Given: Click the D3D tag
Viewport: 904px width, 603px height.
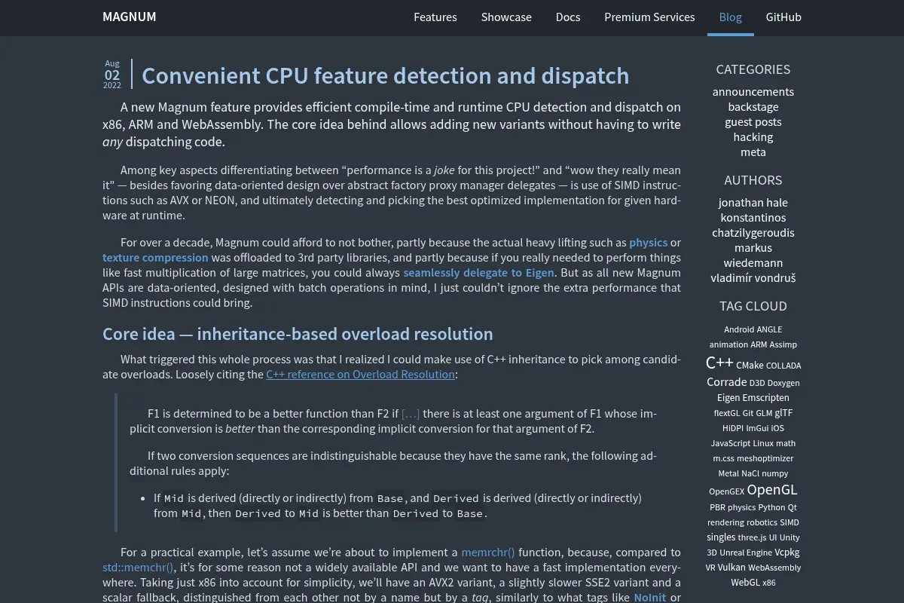Looking at the screenshot, I should 757,383.
